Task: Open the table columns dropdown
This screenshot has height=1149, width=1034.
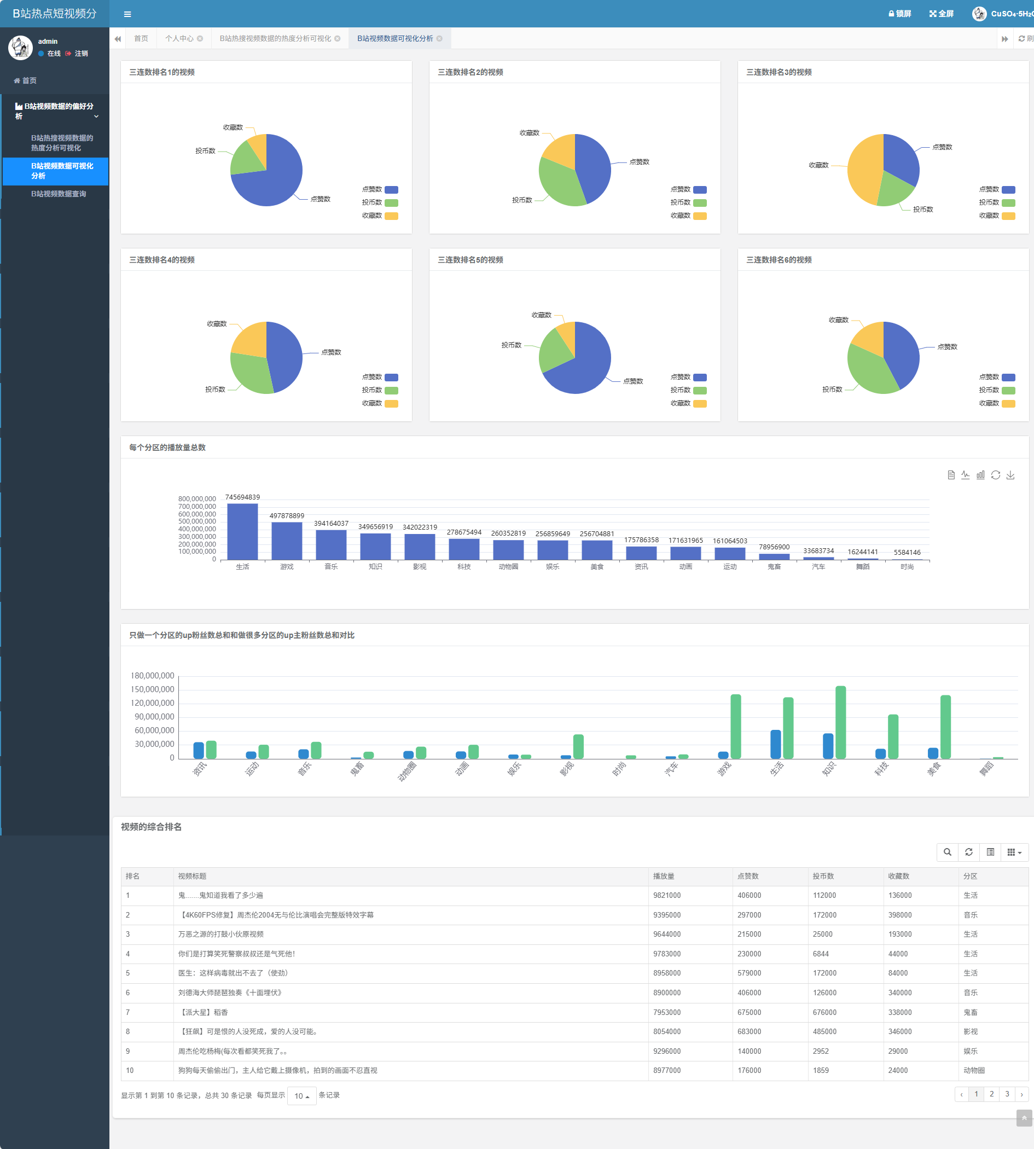Action: (1014, 852)
